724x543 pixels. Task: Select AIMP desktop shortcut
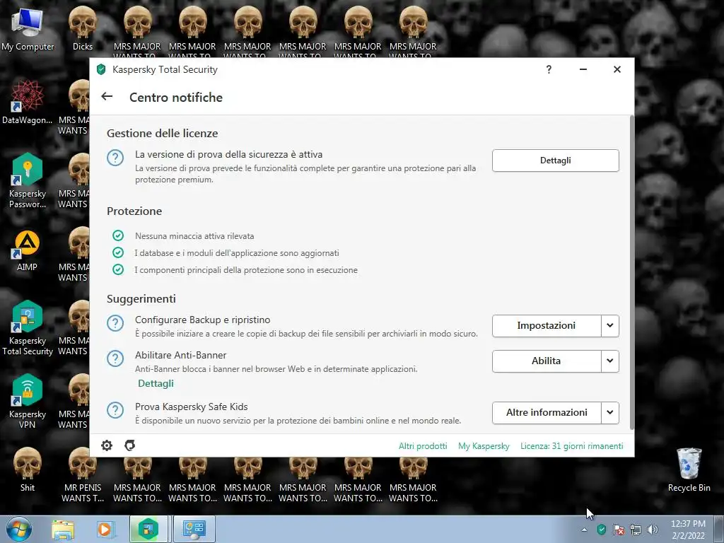(28, 251)
